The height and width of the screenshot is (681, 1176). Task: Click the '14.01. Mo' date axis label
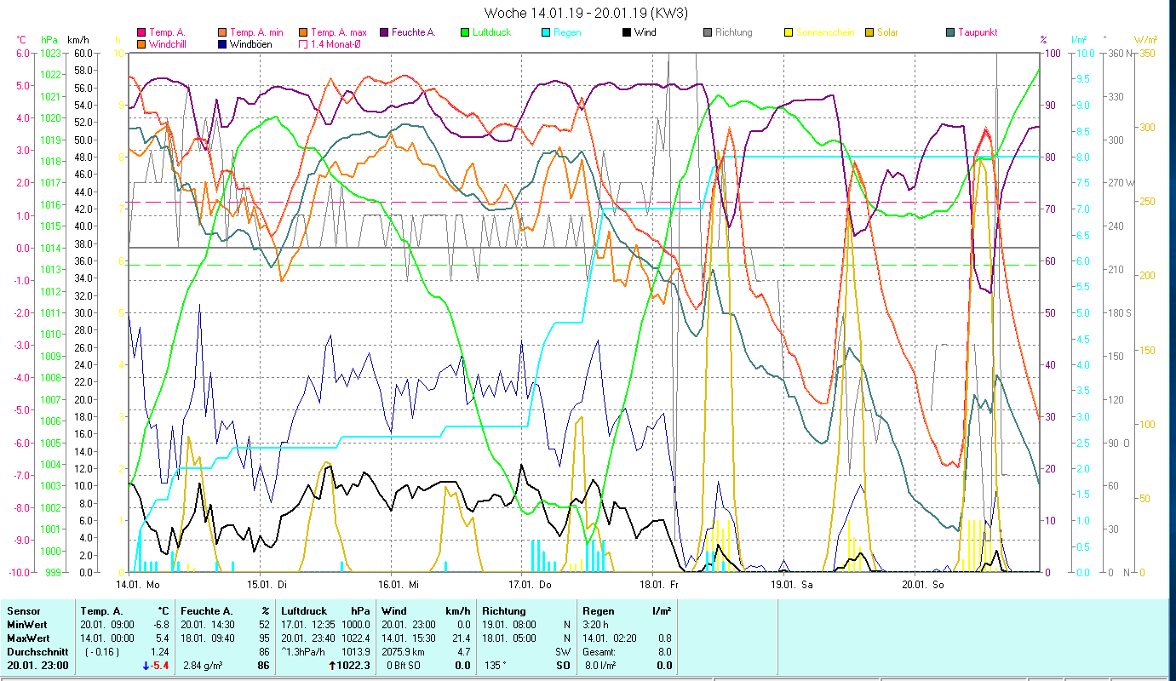click(138, 585)
